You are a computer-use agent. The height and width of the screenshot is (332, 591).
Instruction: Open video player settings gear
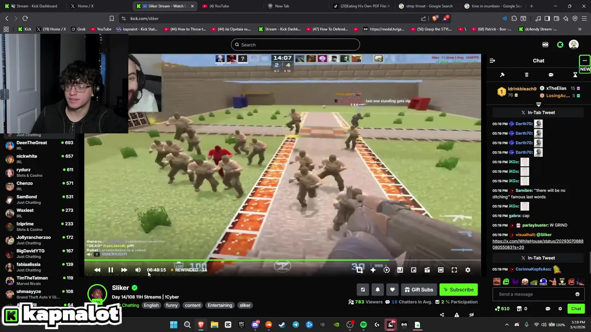[x=468, y=270]
